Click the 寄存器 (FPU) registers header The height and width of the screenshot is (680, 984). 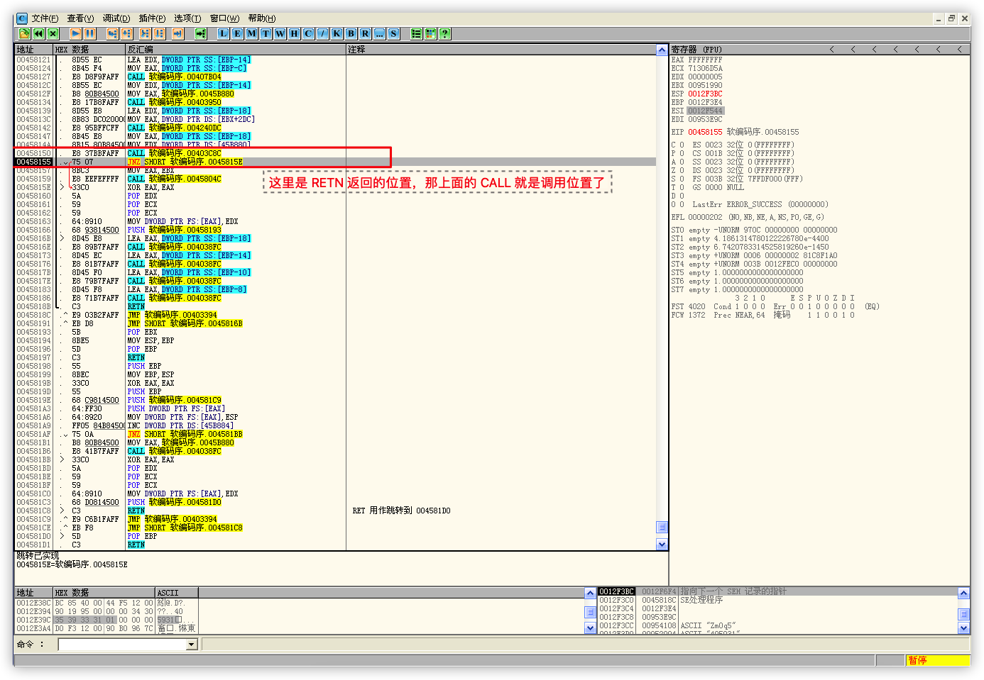click(696, 50)
